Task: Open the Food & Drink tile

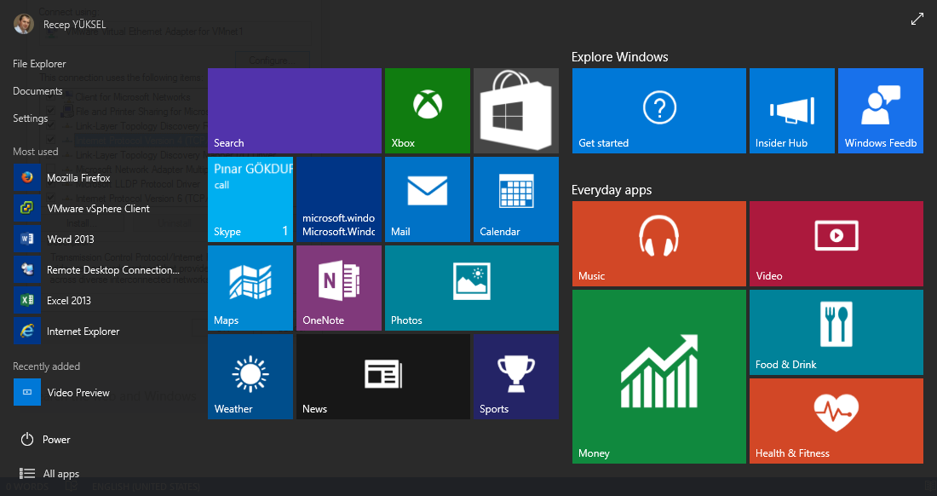Action: [836, 332]
